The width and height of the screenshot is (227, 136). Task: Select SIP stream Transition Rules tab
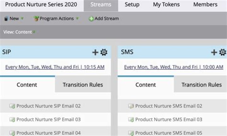(83, 85)
